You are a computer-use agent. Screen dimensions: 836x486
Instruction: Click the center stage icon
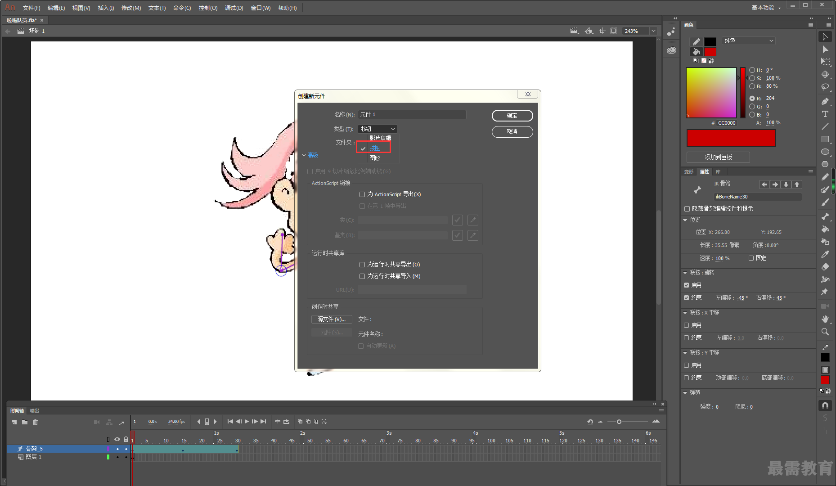602,31
